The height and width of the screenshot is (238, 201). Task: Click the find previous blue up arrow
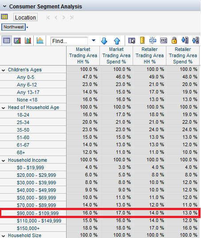point(117,41)
